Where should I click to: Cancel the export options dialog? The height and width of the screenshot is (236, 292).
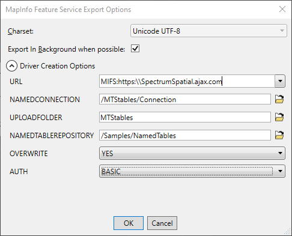pyautogui.click(x=162, y=223)
